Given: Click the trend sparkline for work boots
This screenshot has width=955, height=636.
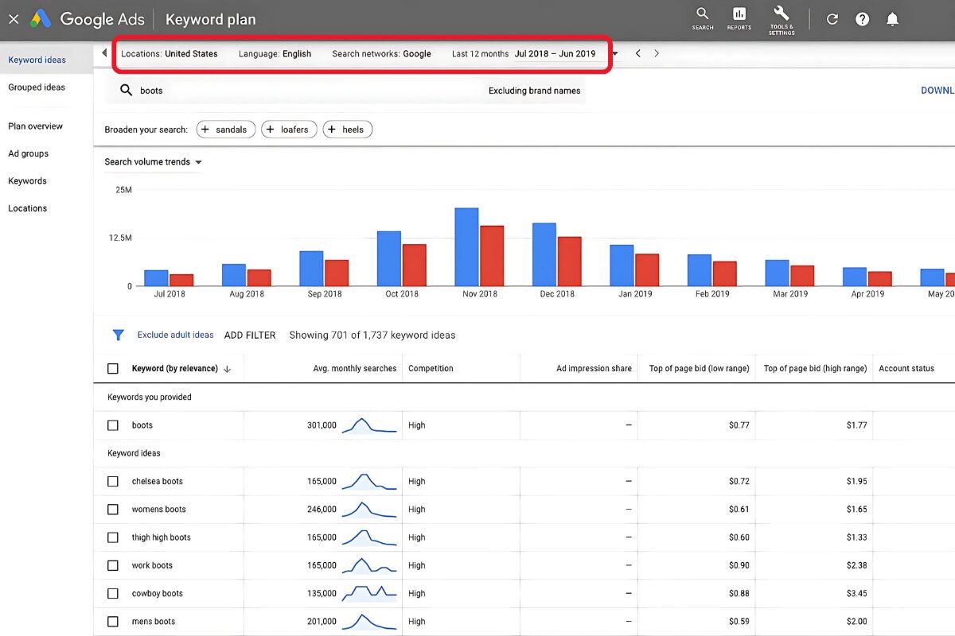Looking at the screenshot, I should (369, 565).
